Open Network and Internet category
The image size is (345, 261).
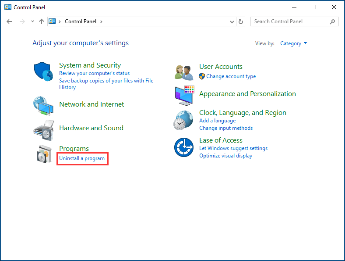92,104
